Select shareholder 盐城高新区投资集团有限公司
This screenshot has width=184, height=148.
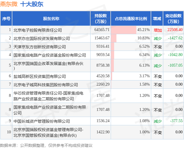pyautogui.click(x=40, y=76)
